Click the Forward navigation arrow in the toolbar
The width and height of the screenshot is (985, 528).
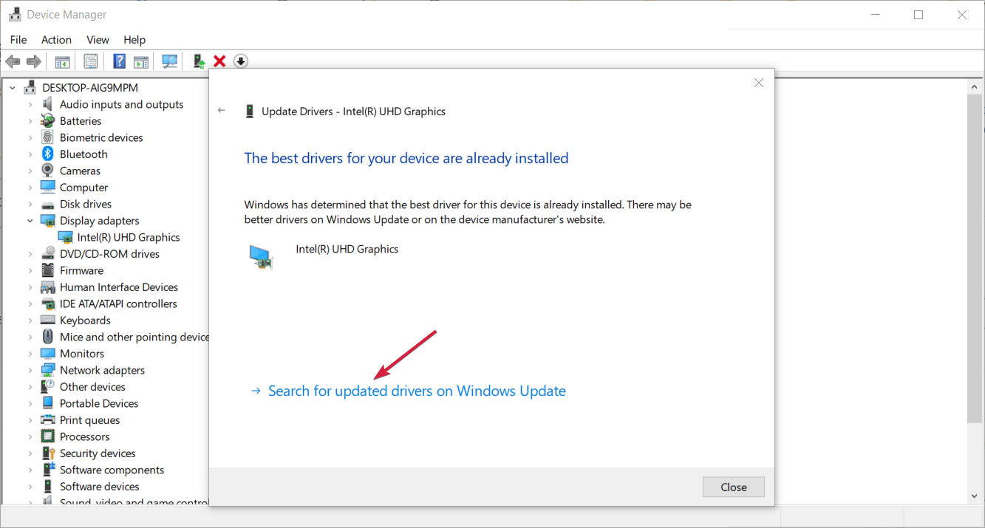pyautogui.click(x=33, y=61)
